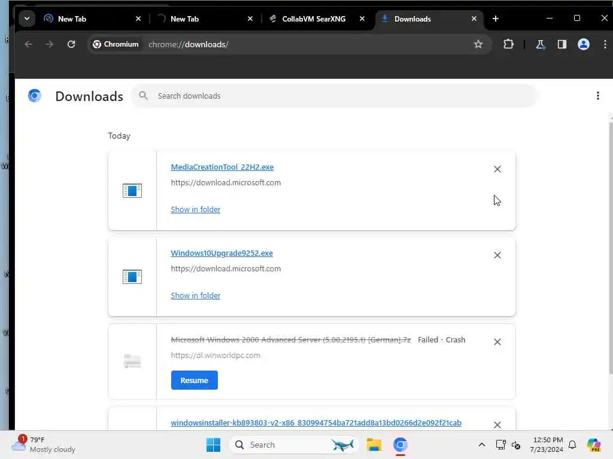Open the weather widget showing 79°F

click(x=44, y=445)
